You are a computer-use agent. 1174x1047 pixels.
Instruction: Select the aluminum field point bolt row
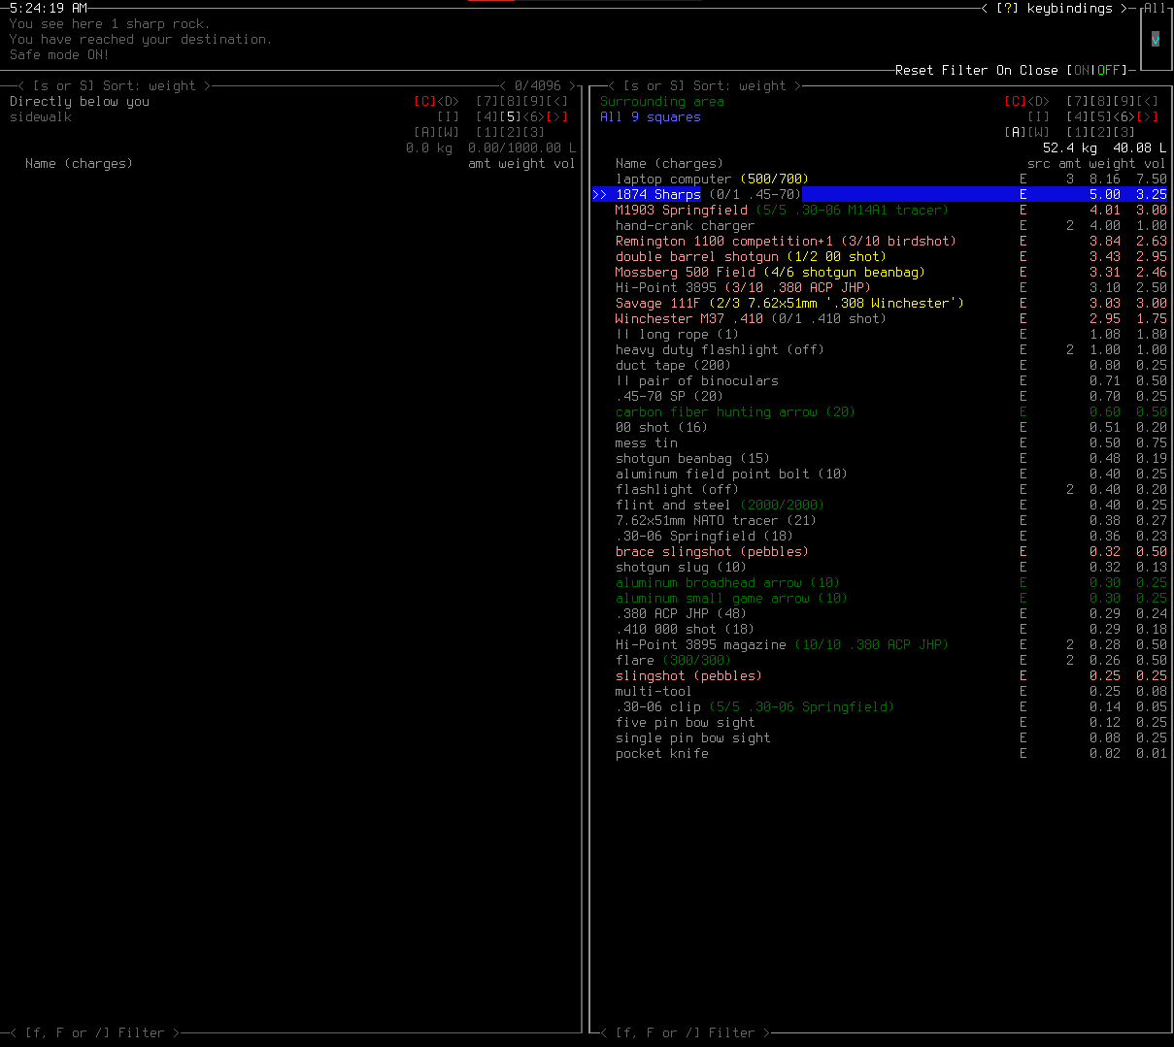pyautogui.click(x=880, y=474)
